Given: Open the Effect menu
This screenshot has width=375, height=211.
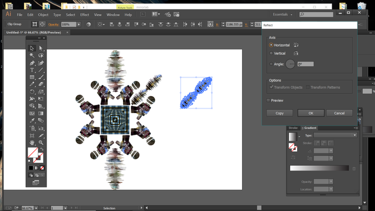Looking at the screenshot, I should coord(84,15).
